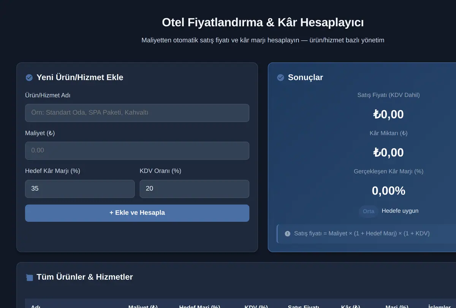The height and width of the screenshot is (308, 456).
Task: Click the check icon beside Sonuçlar
Action: (281, 77)
